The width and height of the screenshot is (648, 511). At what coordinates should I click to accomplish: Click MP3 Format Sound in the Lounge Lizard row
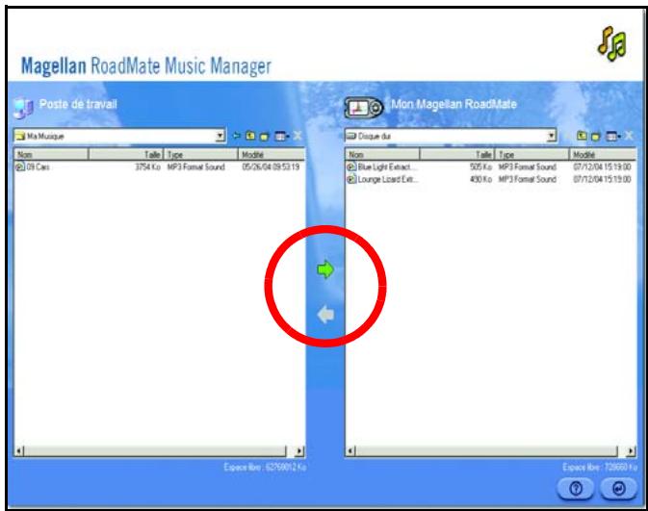528,179
